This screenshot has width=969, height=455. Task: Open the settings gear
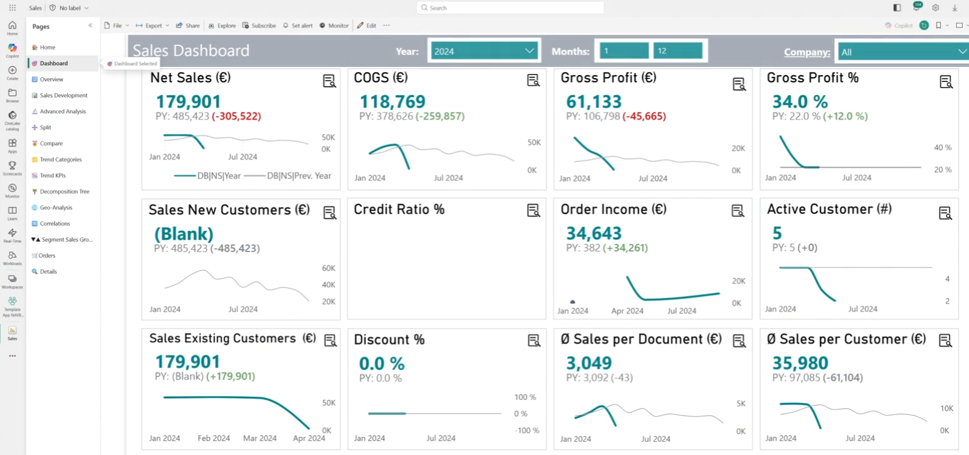coord(935,8)
